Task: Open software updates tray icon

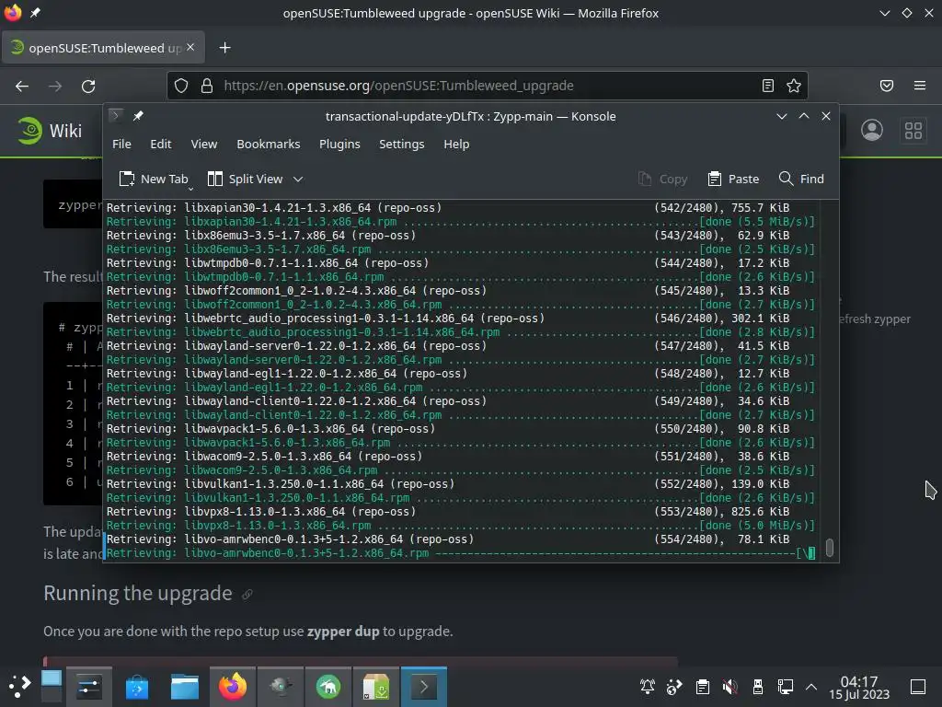Action: click(x=674, y=687)
